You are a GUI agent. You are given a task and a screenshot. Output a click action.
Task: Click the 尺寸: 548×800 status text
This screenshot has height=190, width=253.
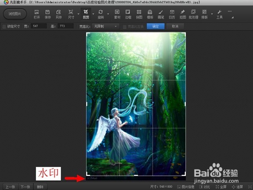(161, 187)
